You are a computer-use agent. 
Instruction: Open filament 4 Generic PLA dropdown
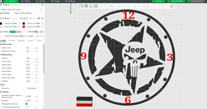click(34, 27)
